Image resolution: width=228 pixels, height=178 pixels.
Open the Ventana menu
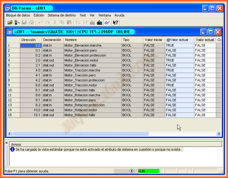(105, 15)
